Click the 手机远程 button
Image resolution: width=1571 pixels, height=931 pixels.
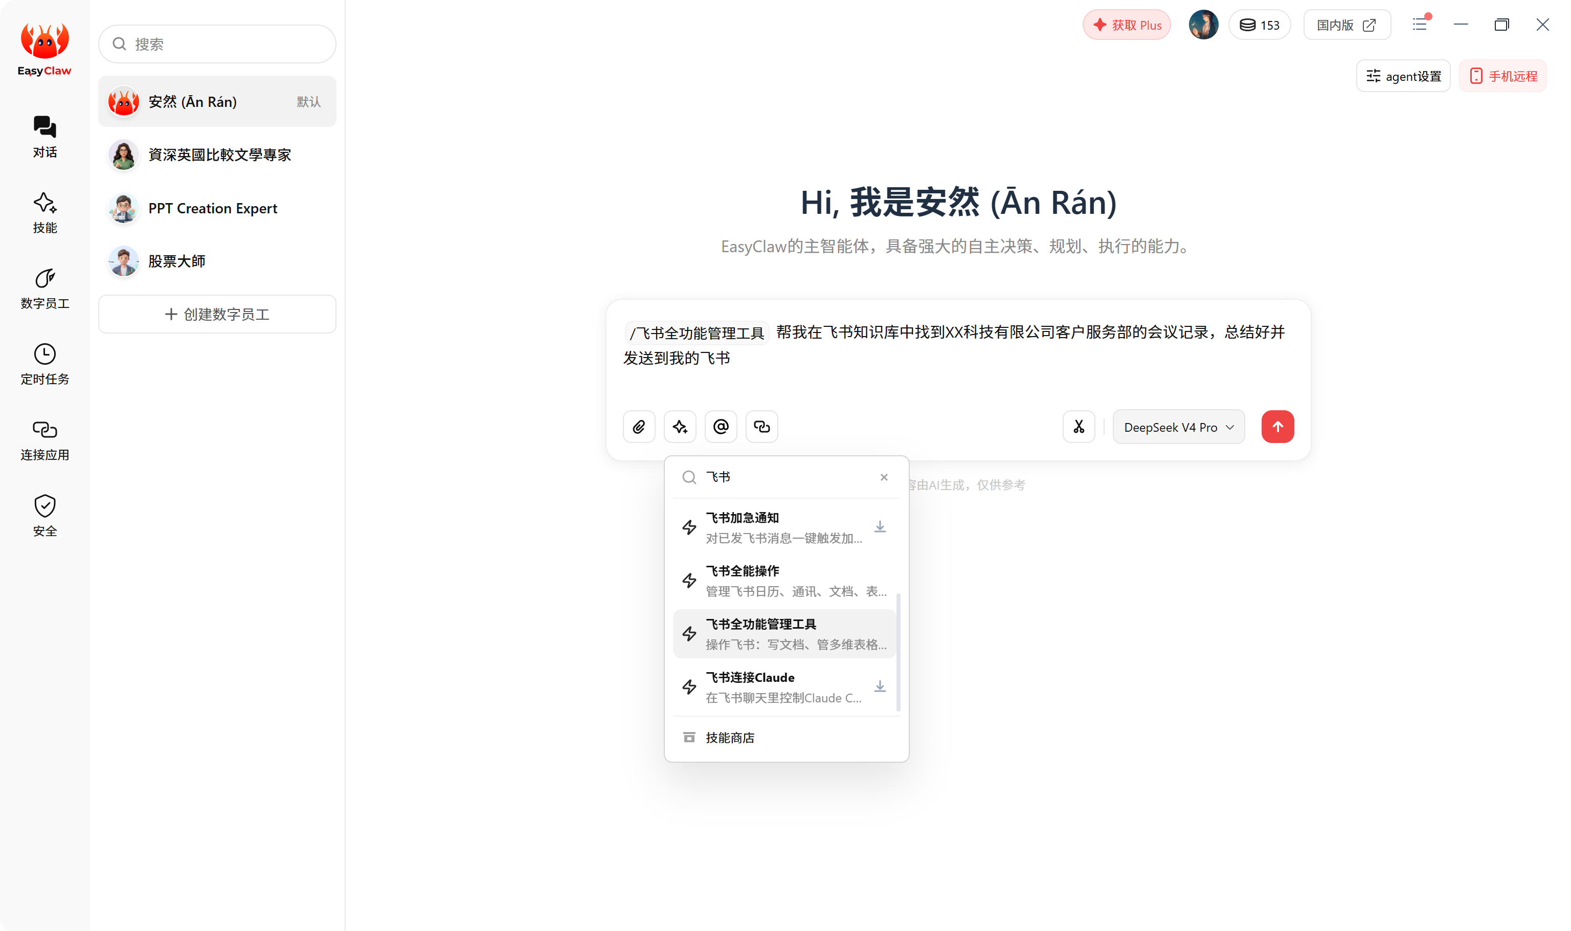(x=1502, y=76)
